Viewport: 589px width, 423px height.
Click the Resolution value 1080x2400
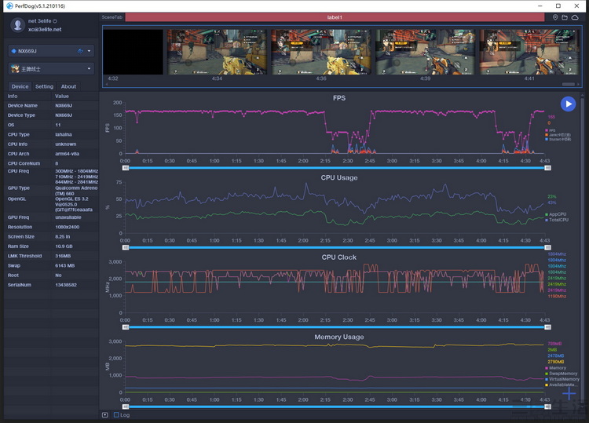[68, 227]
